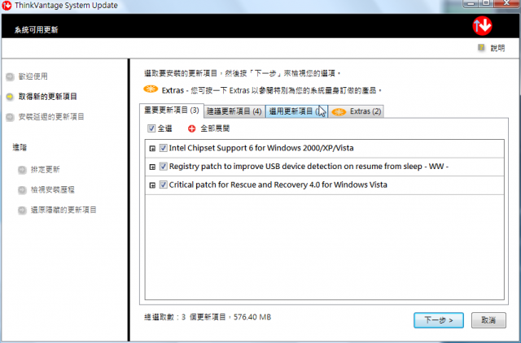Click the ThinkVantage logo in title bar

coord(7,6)
